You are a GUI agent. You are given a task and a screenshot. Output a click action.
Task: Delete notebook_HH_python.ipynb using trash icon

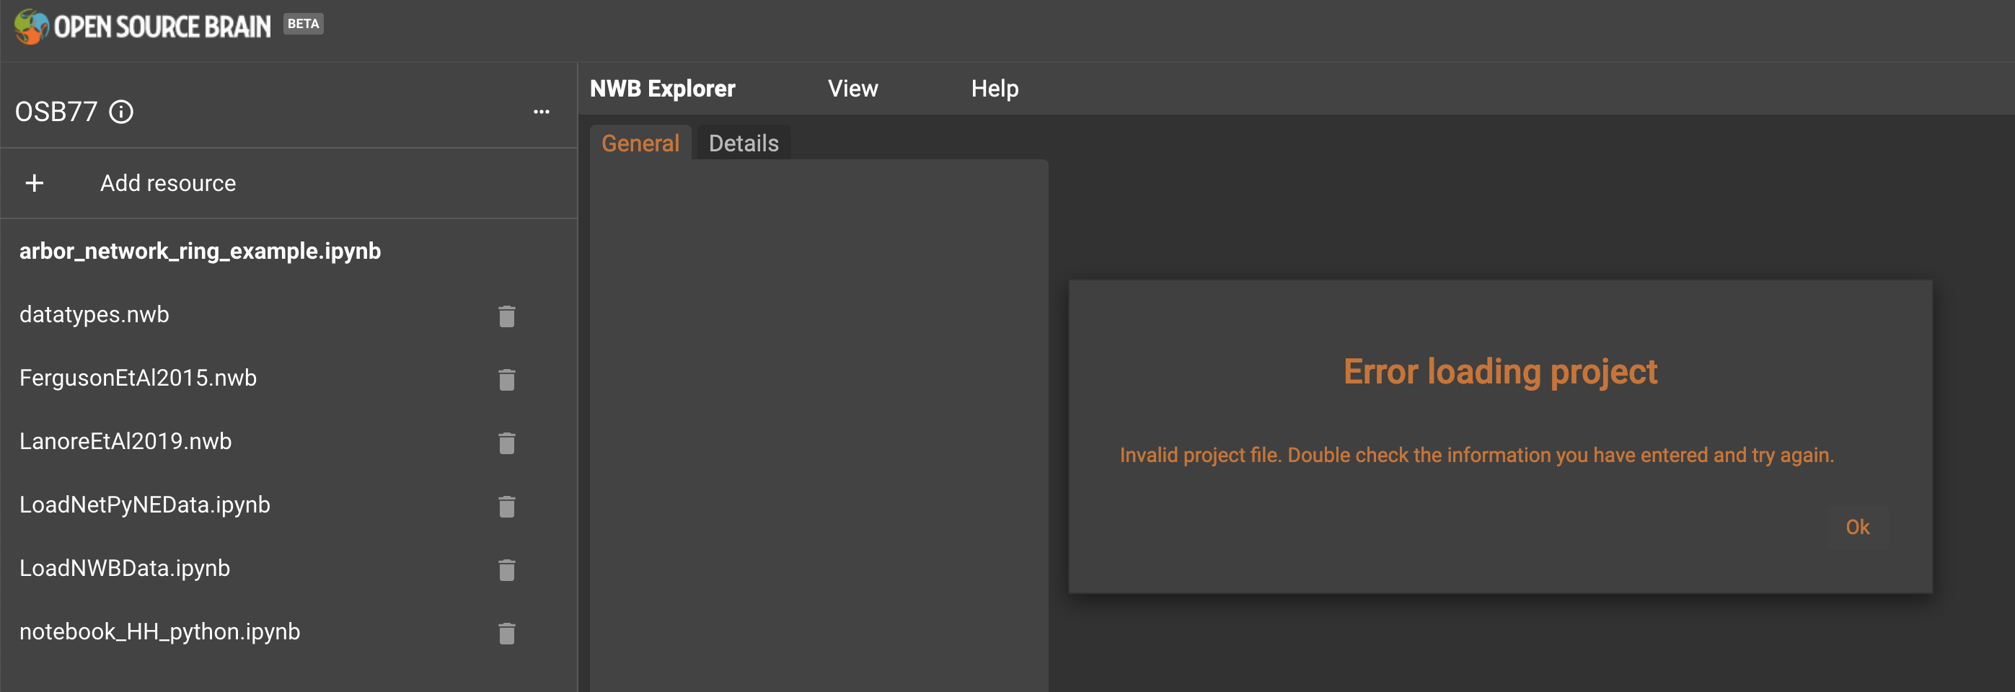point(506,634)
